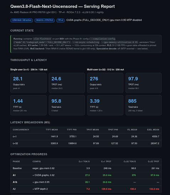Click the '--gpu-memory-utilization 0.95' flag snippet
The width and height of the screenshot is (170, 195).
[x=120, y=42]
